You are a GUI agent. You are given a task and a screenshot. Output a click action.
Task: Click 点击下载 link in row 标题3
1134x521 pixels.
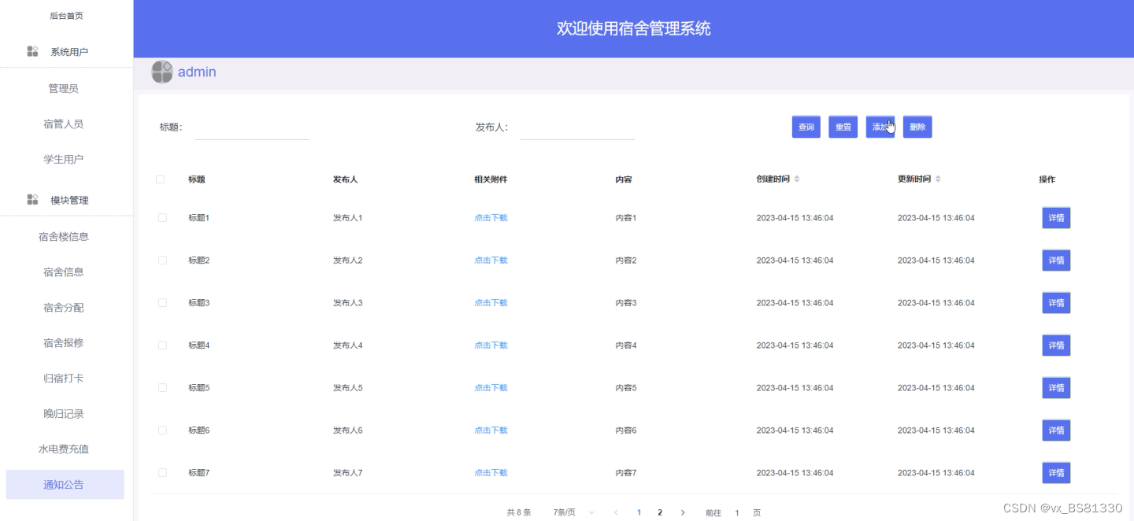491,303
